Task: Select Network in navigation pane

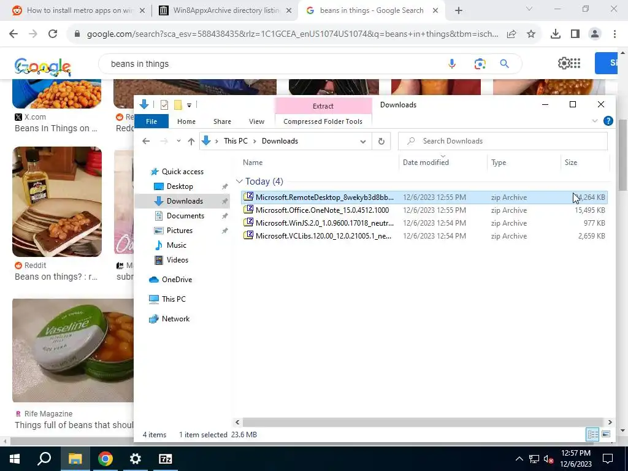Action: (175, 319)
